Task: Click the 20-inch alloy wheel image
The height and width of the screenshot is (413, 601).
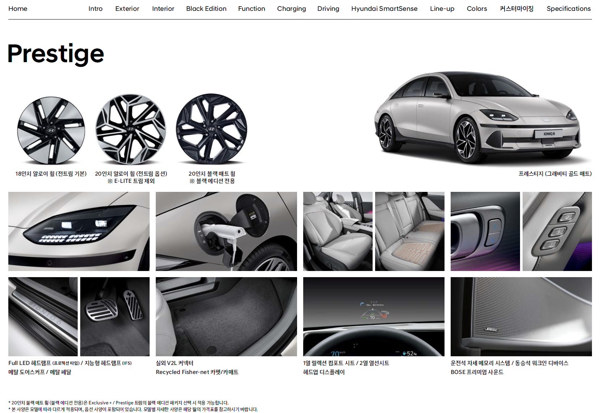Action: pyautogui.click(x=131, y=129)
